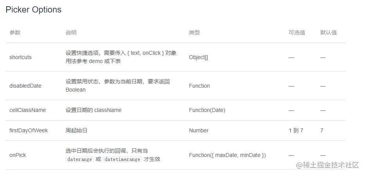This screenshot has height=175, width=365.
Task: Click the '1 到 7' optional value
Action: [x=296, y=130]
